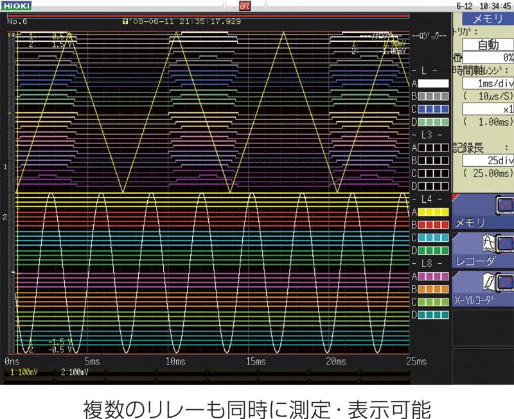Open the X-Y レコーダ recorder mode

[483, 288]
